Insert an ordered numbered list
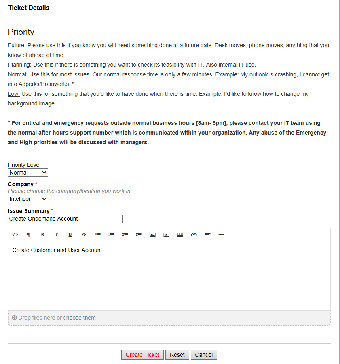The height and width of the screenshot is (364, 340). click(x=112, y=235)
